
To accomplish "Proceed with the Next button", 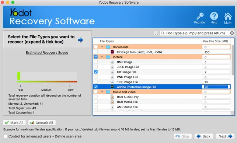I will [x=225, y=136].
